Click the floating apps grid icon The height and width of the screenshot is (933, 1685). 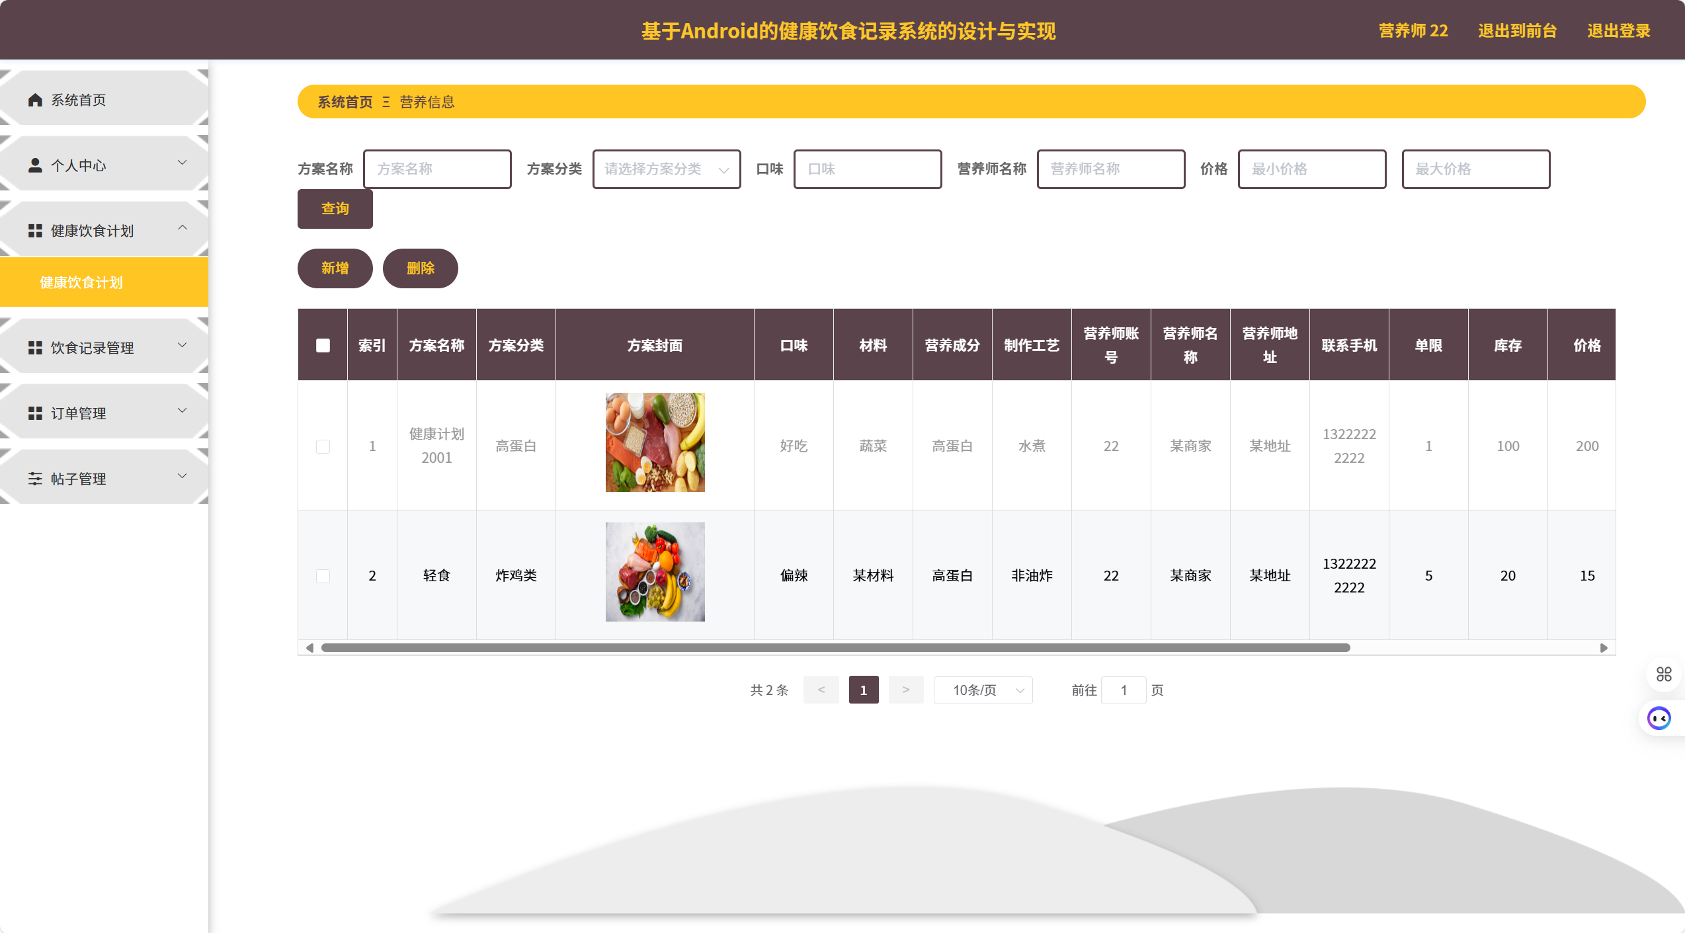pos(1664,674)
